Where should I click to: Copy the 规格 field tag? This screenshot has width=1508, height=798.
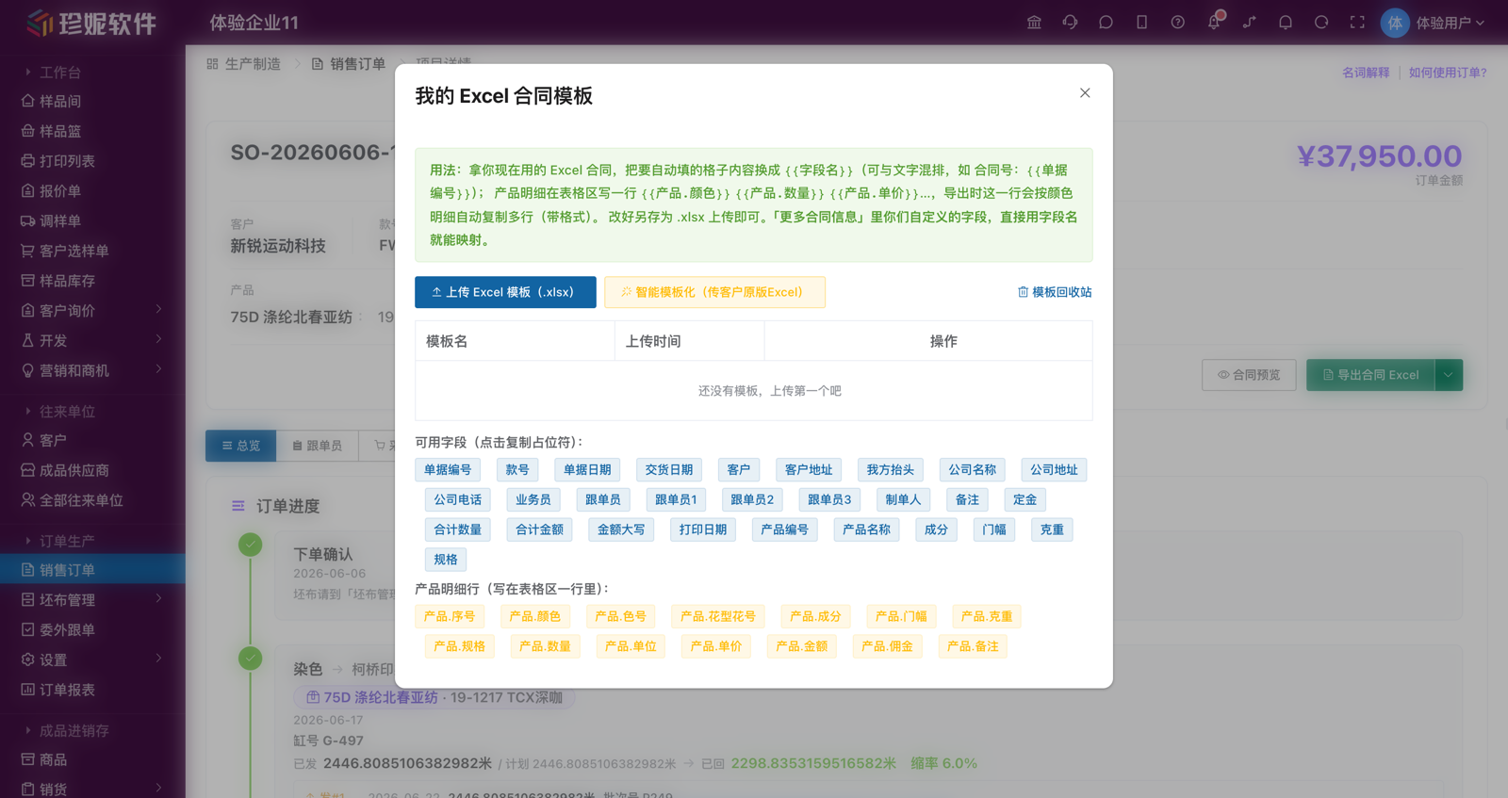(x=446, y=560)
